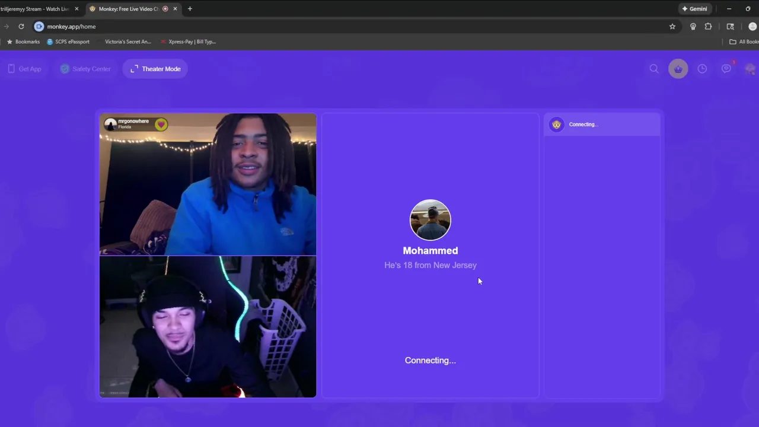
Task: Close the Monkey tab
Action: (175, 9)
